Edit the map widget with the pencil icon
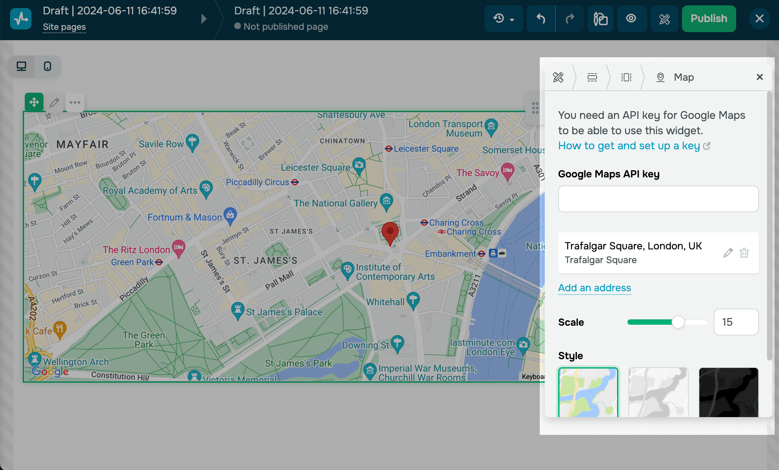 click(54, 102)
